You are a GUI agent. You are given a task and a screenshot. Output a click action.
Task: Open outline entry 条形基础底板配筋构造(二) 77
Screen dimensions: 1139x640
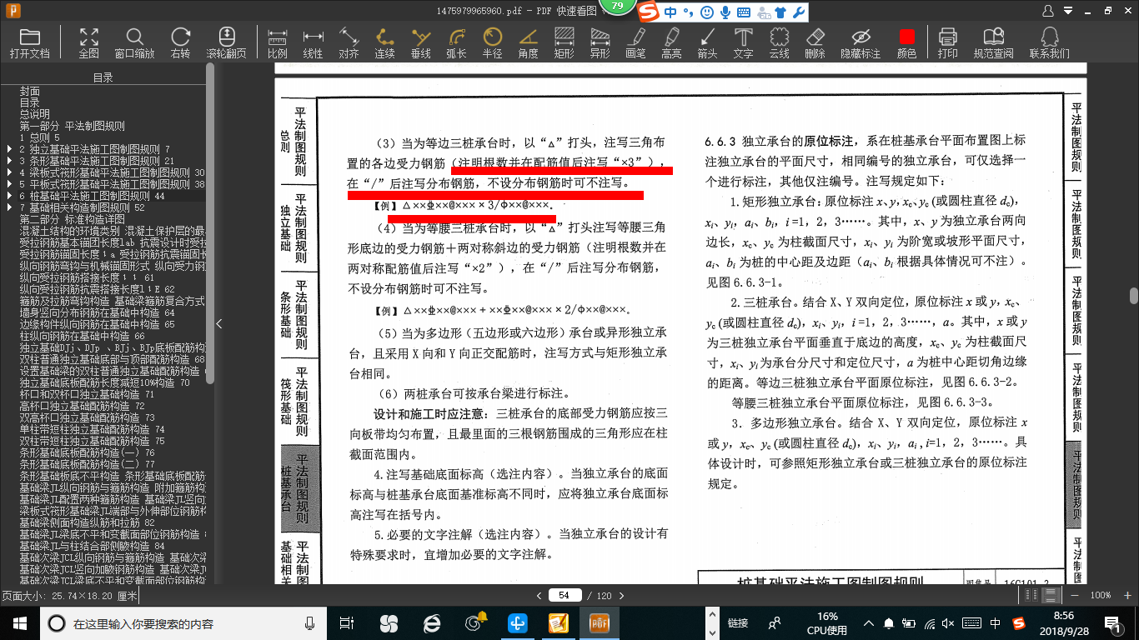[x=87, y=464]
